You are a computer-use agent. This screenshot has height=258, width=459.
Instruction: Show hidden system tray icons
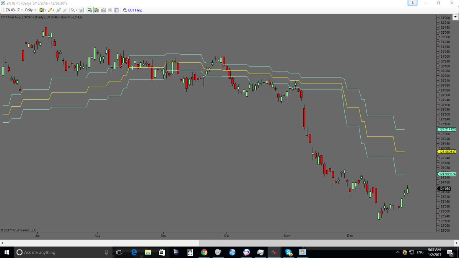(398, 252)
